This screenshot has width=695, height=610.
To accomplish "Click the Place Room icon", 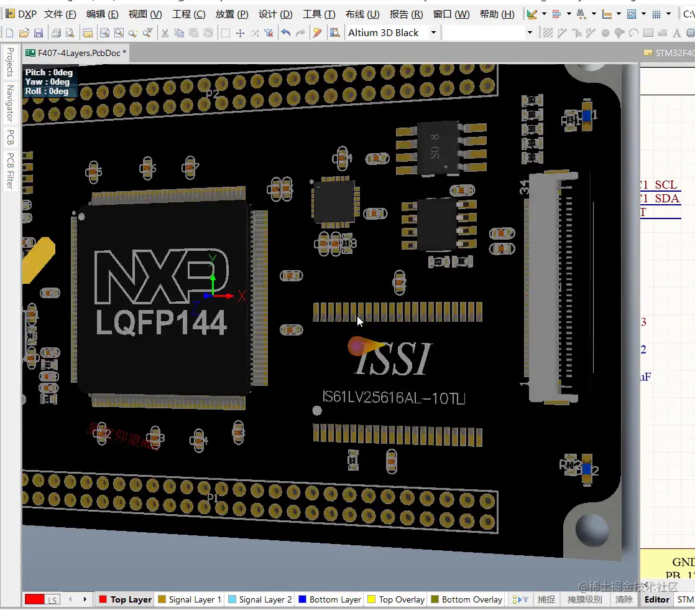I will coord(632,14).
